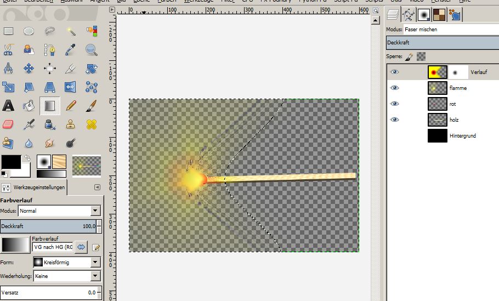Toggle visibility of the flamme layer

(395, 88)
